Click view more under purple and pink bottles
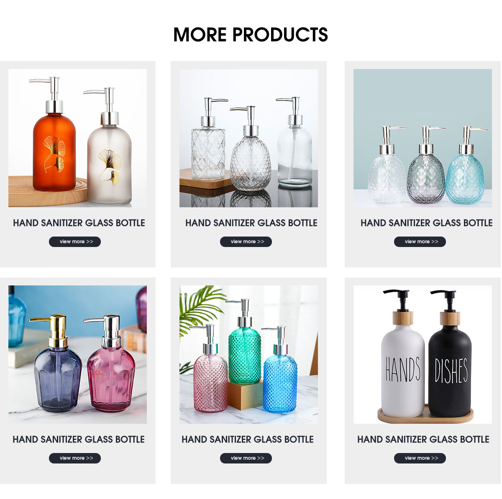The image size is (502, 499). (75, 458)
